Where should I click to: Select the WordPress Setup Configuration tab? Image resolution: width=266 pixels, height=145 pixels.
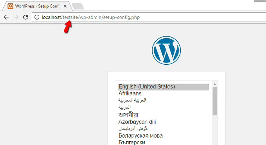click(x=37, y=6)
